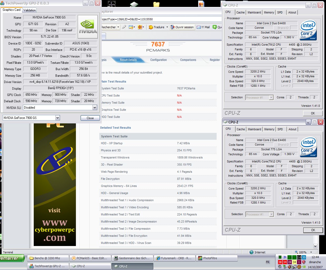This screenshot has width=326, height=270.
Task: Open the fan icon on the desktop
Action: tap(112, 4)
